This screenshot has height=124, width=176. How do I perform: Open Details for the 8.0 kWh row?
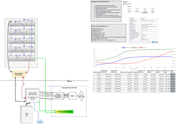pos(173,89)
